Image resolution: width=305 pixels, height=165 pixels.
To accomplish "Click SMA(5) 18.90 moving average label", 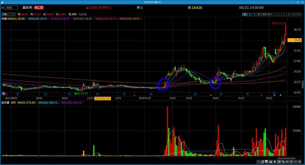I will pos(17,19).
